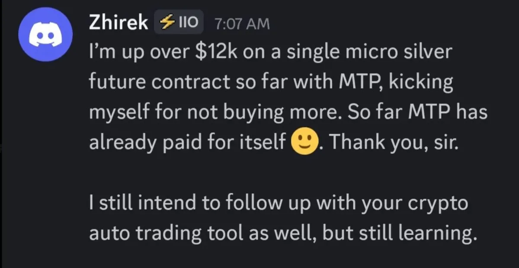Open the Zhirek username profile
This screenshot has width=519, height=268.
pos(118,23)
